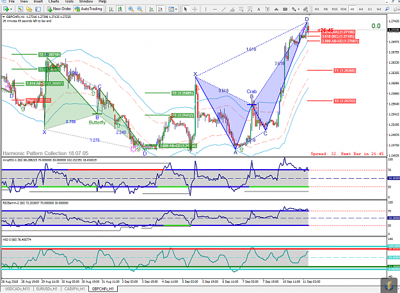The width and height of the screenshot is (400, 293).
Task: Switch chart to bar chart display
Action: click(111, 9)
